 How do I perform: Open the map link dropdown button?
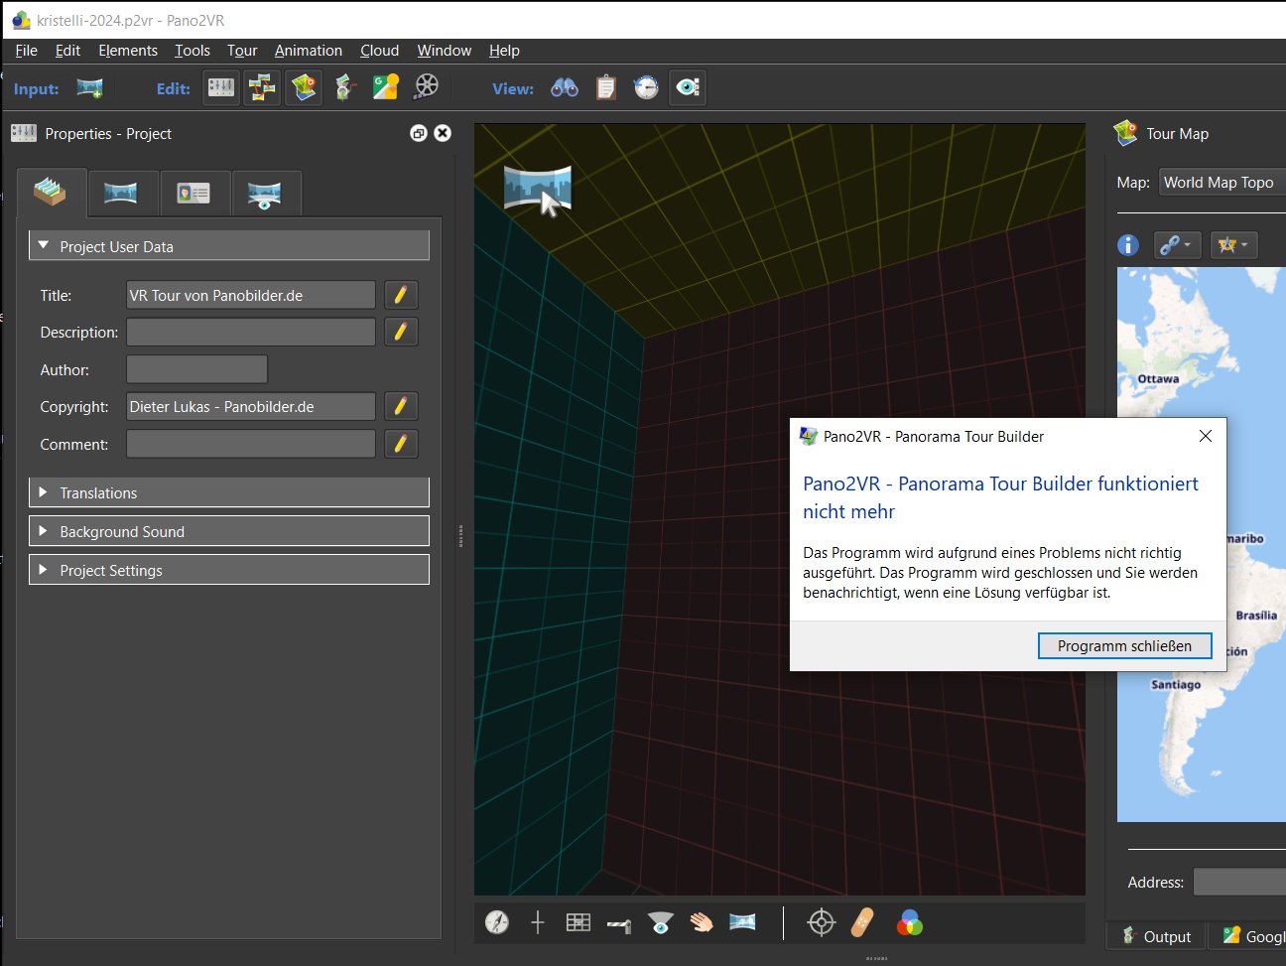point(1177,244)
